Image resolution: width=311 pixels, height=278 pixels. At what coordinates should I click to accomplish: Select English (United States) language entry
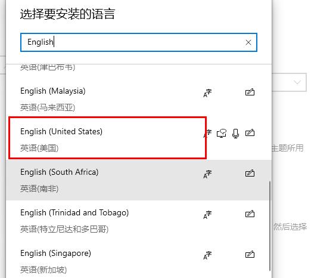[x=139, y=140]
